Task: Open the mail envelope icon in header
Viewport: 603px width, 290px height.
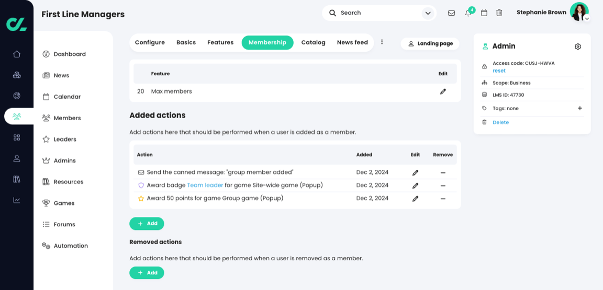Action: [x=451, y=13]
